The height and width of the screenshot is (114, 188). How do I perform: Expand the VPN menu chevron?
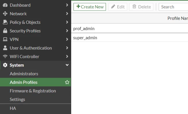[67, 39]
